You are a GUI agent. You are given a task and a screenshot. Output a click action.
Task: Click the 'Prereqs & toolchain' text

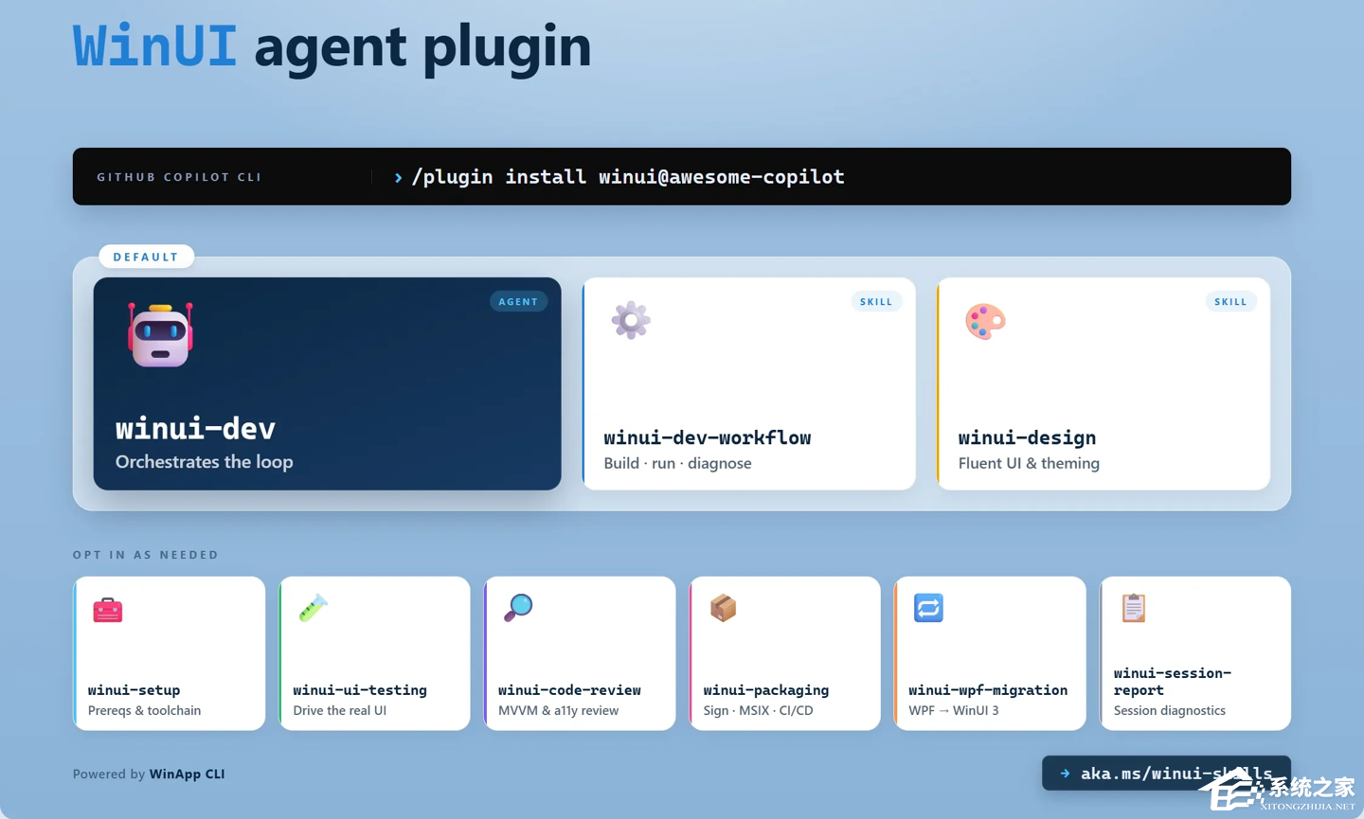click(144, 710)
